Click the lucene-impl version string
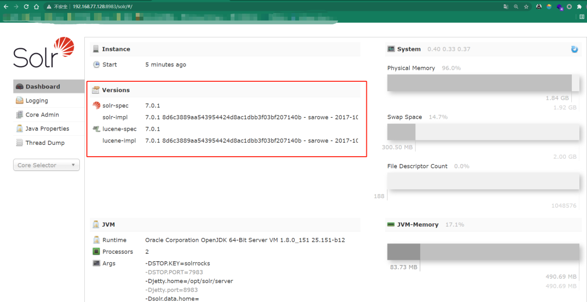Screen dimensions: 587x302 252,140
